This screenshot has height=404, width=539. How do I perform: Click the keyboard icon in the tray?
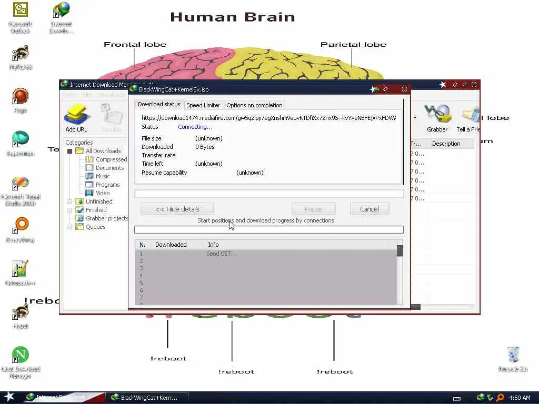(457, 399)
